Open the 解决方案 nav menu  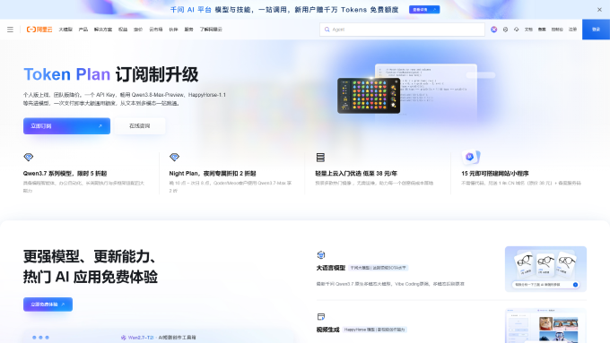click(103, 30)
